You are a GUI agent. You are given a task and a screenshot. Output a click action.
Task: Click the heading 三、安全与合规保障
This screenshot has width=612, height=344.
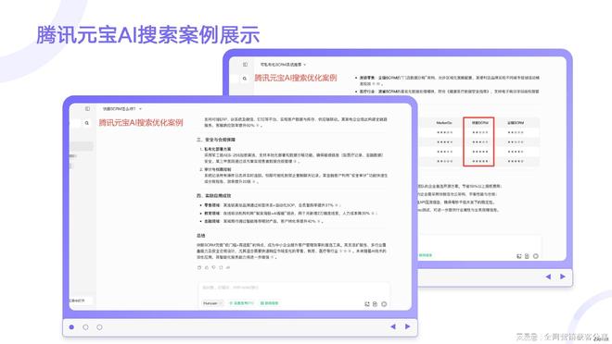pyautogui.click(x=216, y=140)
